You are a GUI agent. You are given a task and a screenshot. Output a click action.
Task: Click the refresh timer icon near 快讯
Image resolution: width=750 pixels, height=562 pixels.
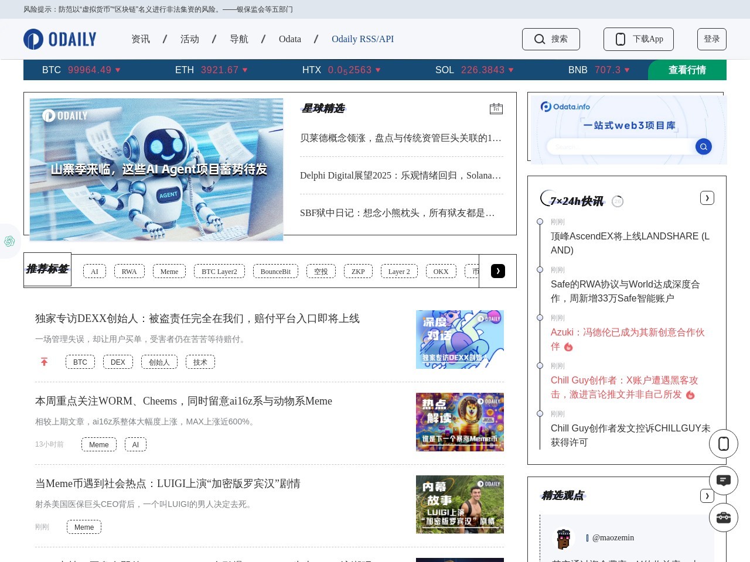coord(618,201)
